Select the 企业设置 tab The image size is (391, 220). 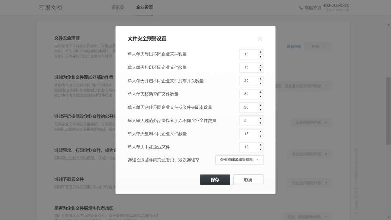145,7
